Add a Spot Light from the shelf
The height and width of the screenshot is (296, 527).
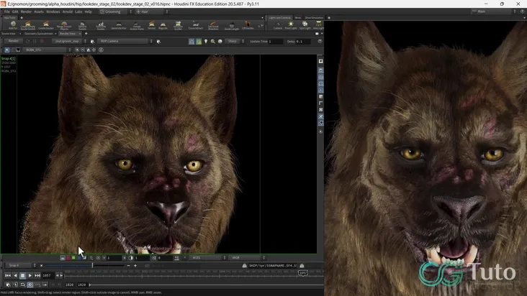coord(305,25)
